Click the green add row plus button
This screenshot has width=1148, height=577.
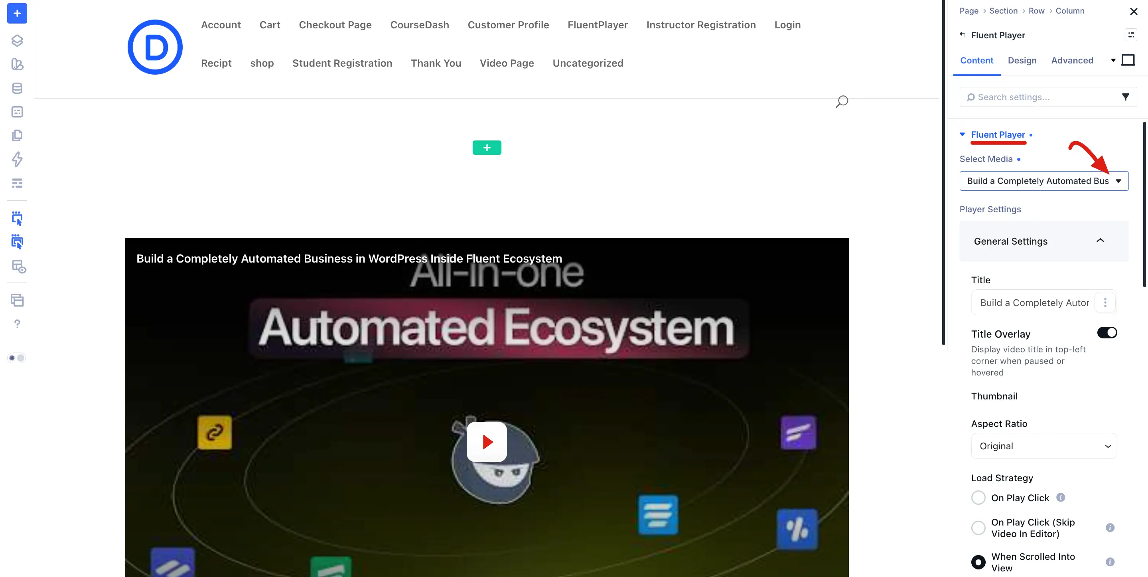[x=487, y=148]
